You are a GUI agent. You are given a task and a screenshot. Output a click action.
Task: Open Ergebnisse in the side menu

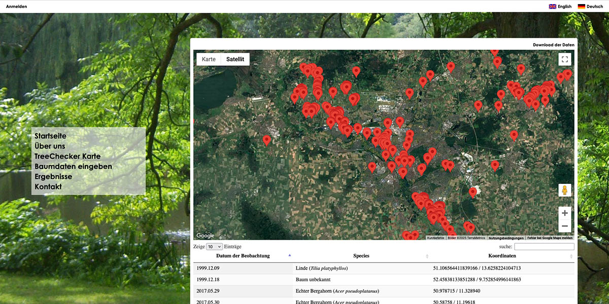click(x=53, y=177)
